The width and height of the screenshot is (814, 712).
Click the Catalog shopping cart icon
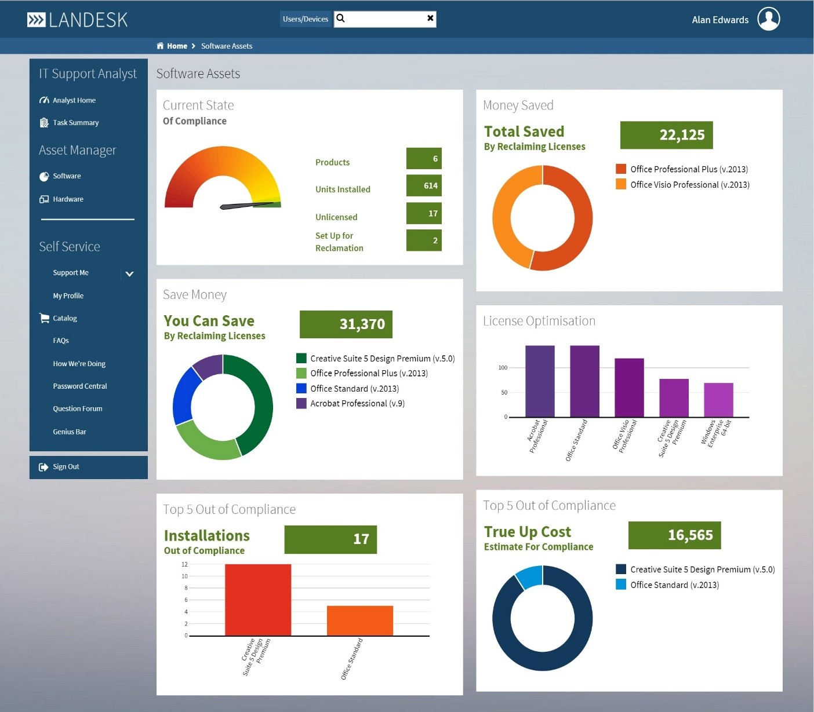[x=44, y=318]
